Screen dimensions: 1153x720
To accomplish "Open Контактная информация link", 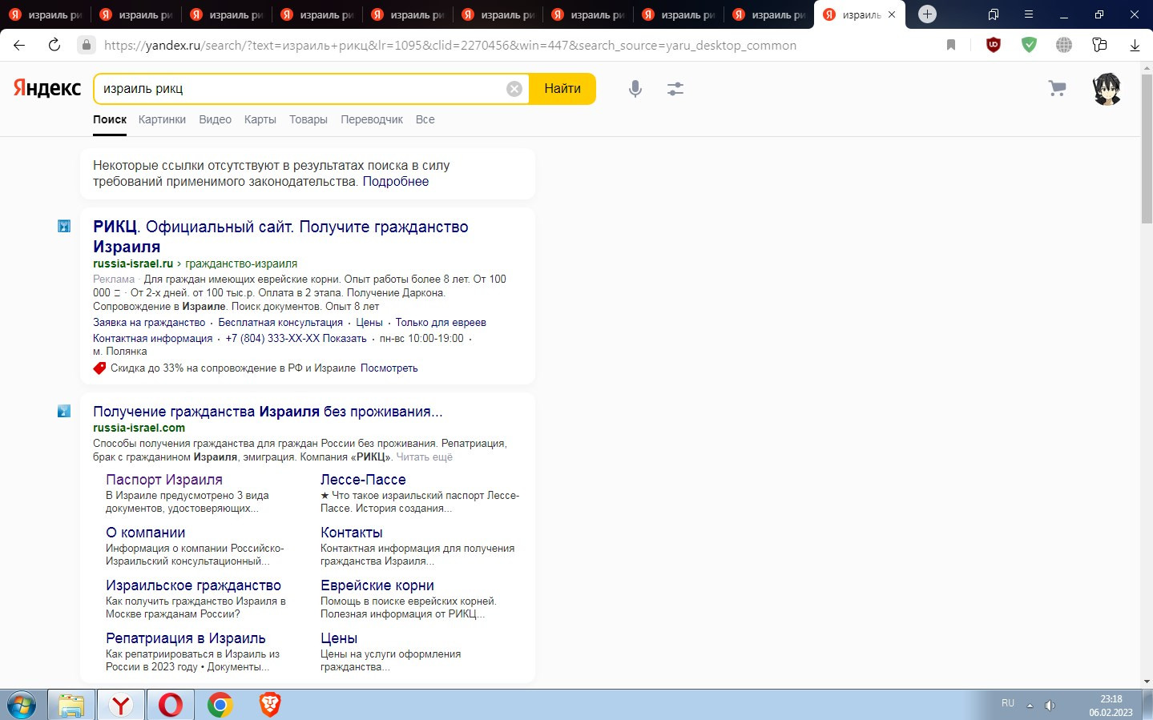I will [x=152, y=339].
